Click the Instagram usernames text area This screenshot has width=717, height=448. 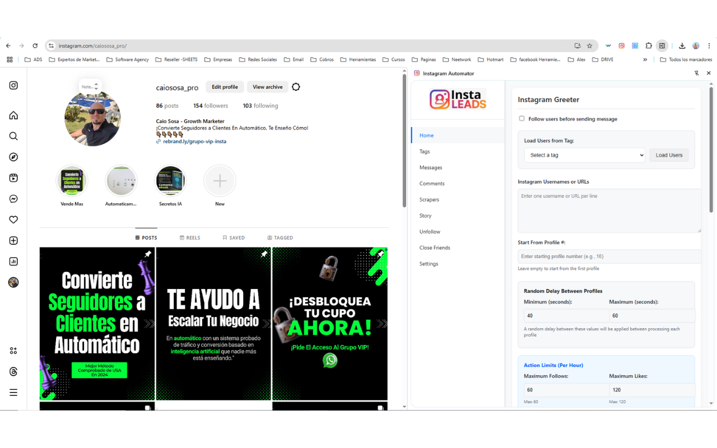pos(609,210)
